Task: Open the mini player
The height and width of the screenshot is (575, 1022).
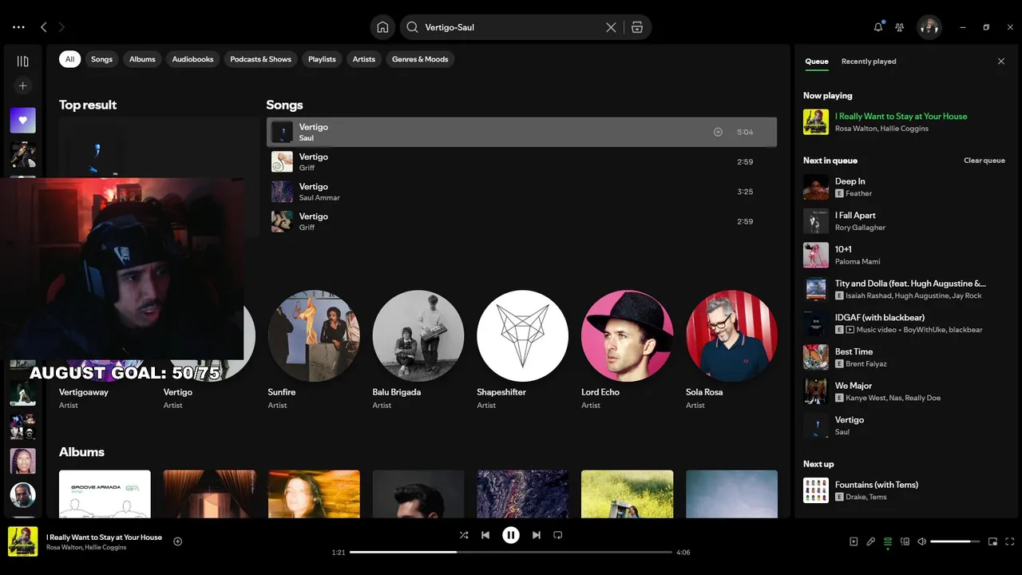Action: click(x=992, y=541)
